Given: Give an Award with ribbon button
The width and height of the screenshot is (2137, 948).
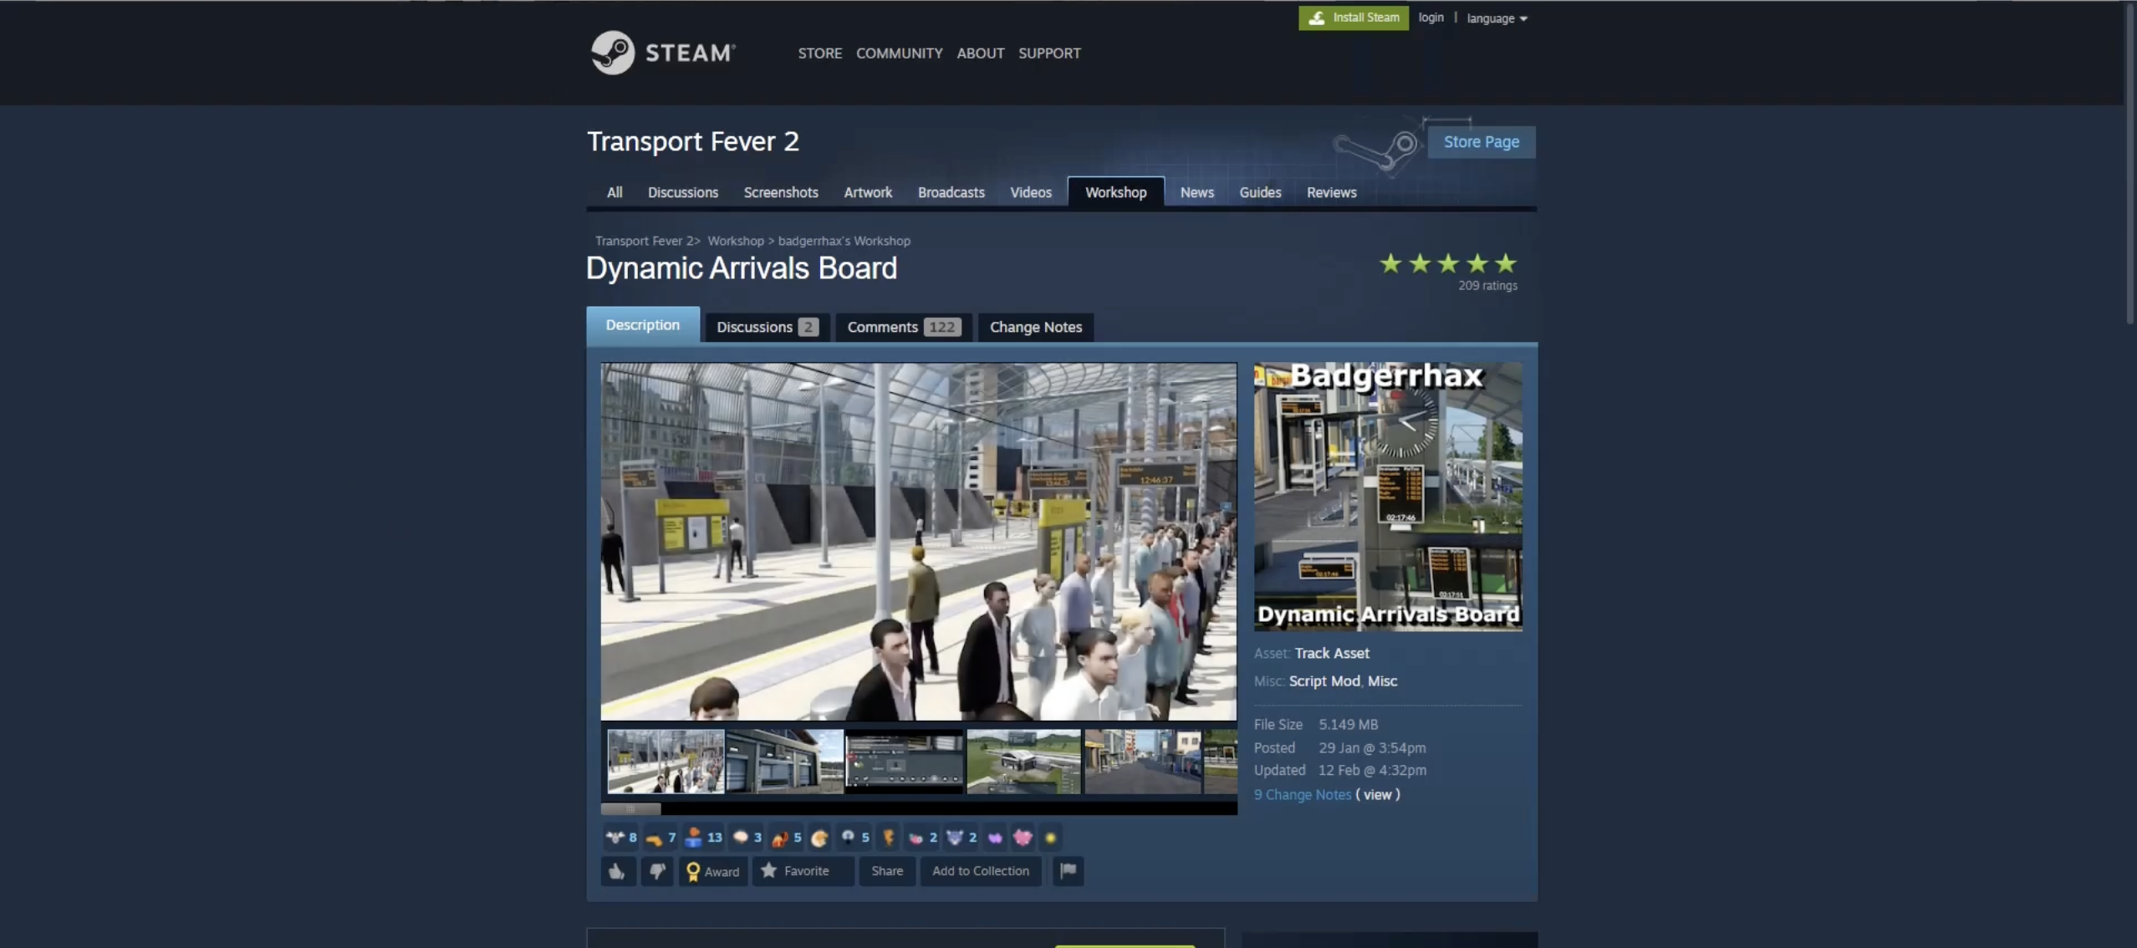Looking at the screenshot, I should [712, 871].
